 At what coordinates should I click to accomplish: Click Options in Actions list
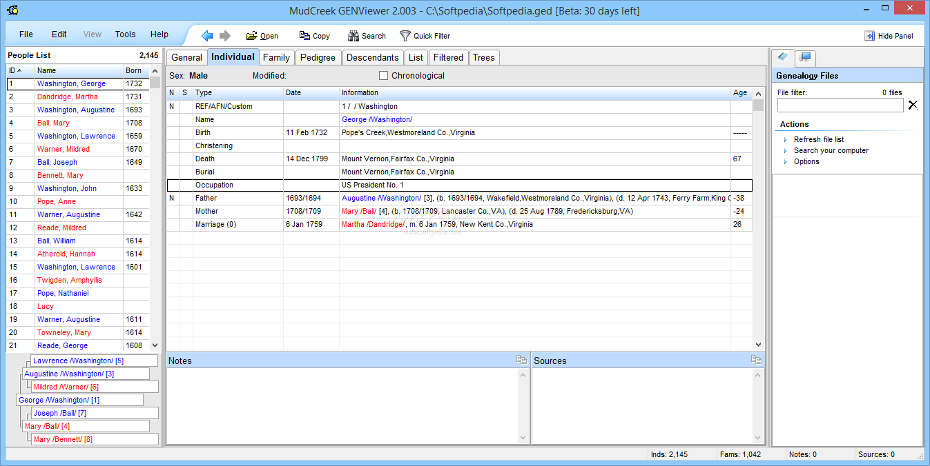[x=806, y=161]
